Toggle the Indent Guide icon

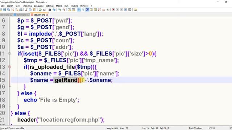click(88, 10)
